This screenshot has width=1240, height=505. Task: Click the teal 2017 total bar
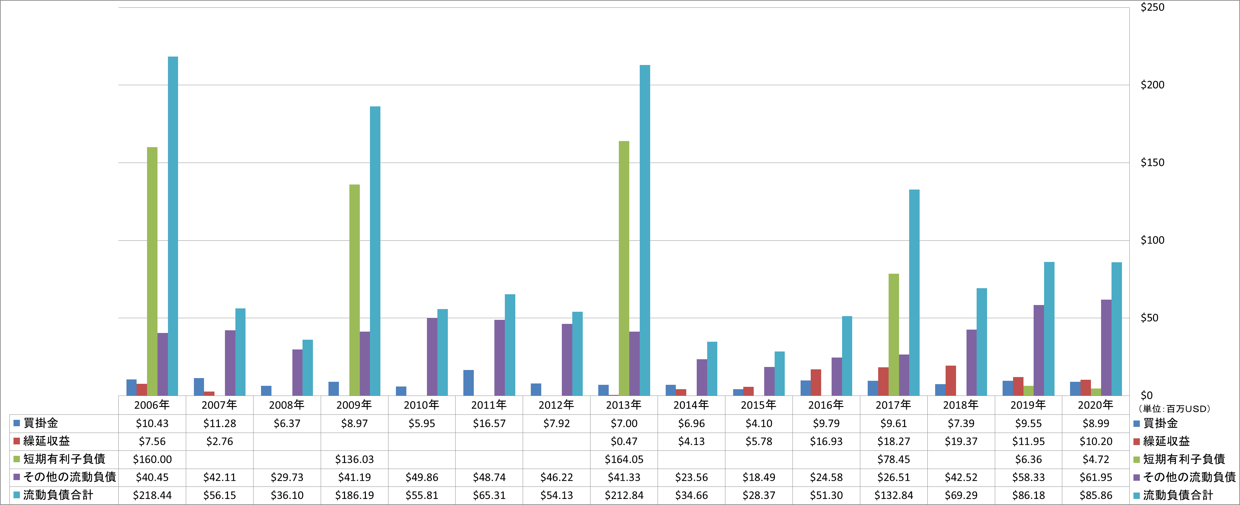914,292
